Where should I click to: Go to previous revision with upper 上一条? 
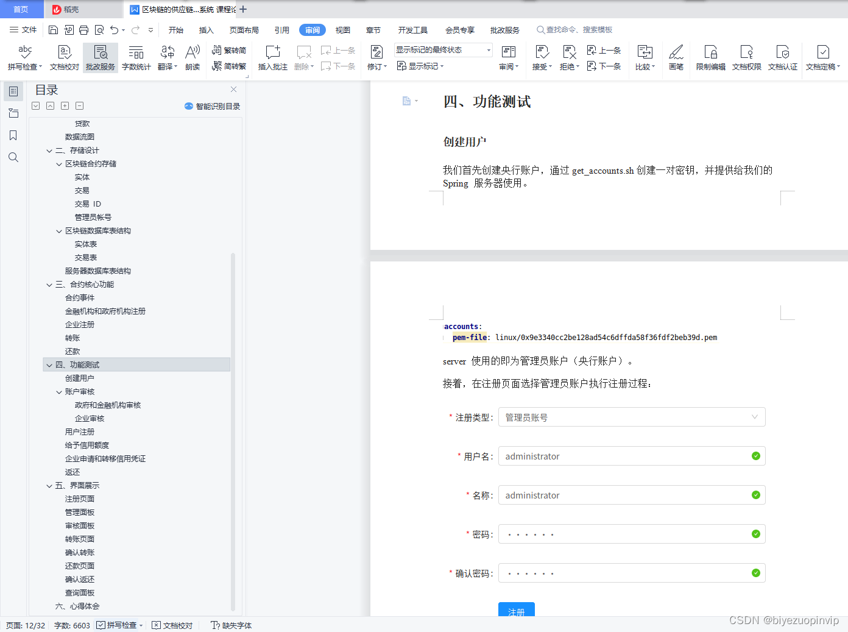point(605,51)
